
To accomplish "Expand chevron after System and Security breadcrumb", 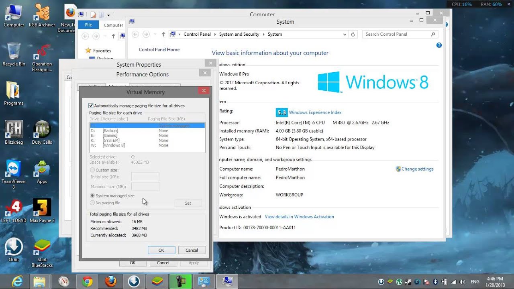I will (x=263, y=35).
